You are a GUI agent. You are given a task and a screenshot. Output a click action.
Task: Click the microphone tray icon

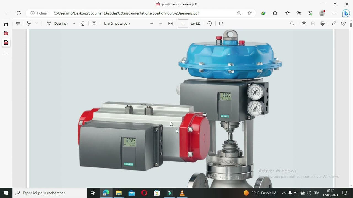tap(290, 193)
